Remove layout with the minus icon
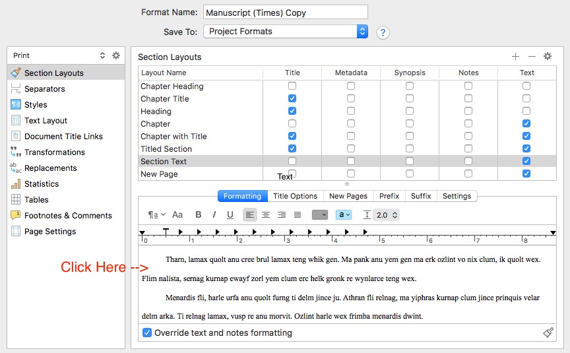570x353 pixels. [x=532, y=57]
